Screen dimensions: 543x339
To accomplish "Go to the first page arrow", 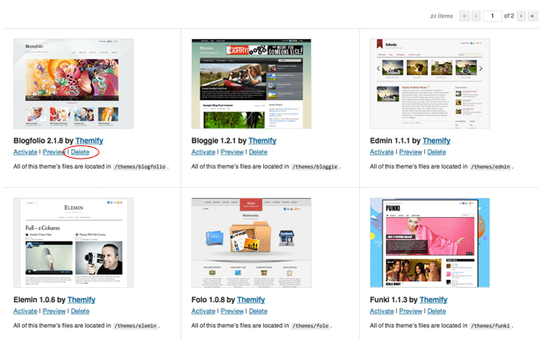I will click(x=464, y=16).
